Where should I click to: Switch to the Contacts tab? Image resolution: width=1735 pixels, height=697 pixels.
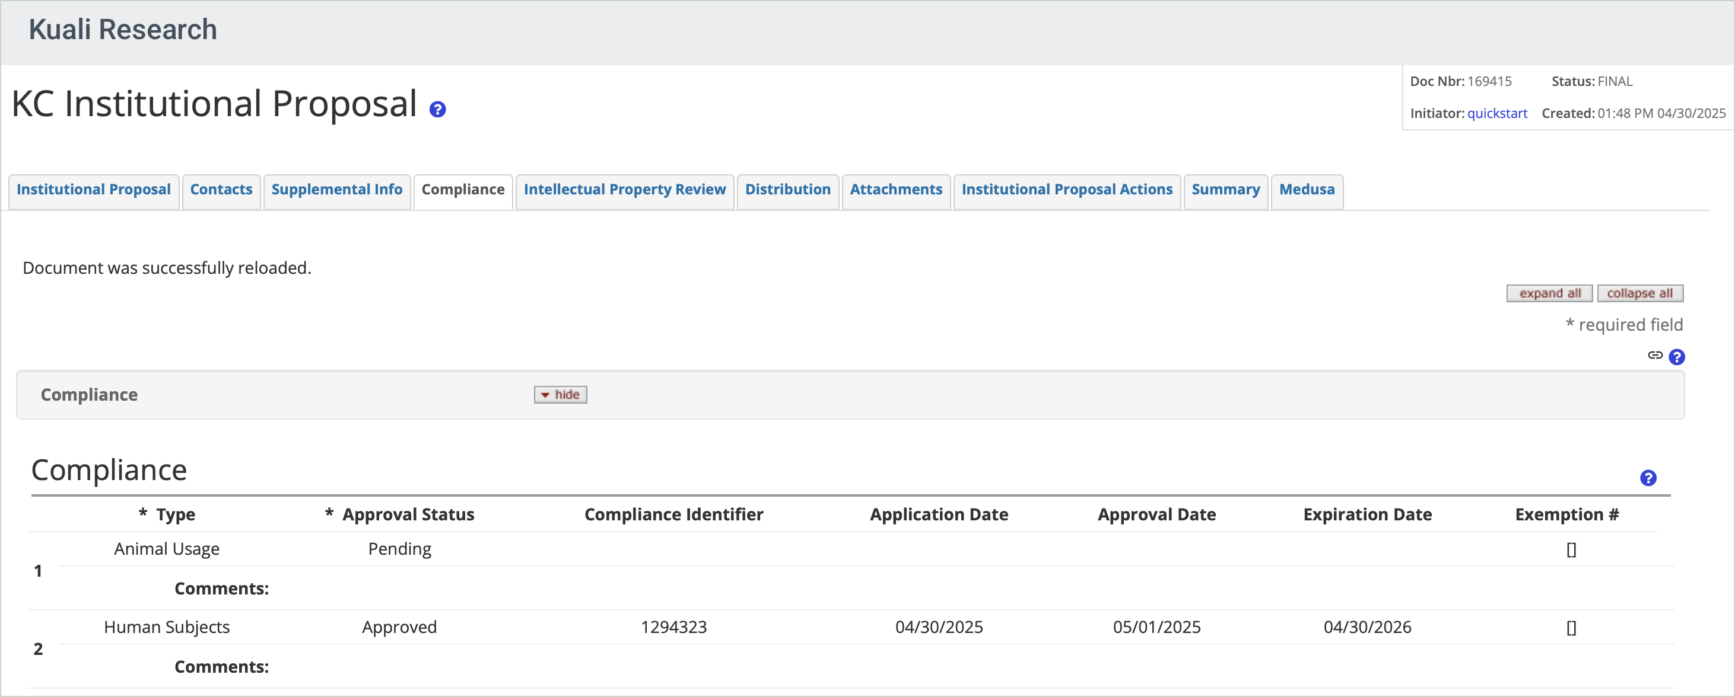click(221, 190)
